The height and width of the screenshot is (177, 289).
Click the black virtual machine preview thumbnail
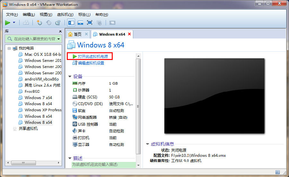tap(214, 96)
